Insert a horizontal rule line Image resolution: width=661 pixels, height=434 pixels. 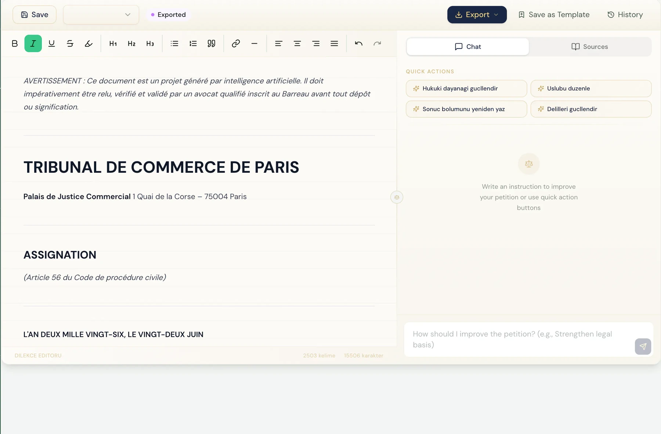(254, 44)
